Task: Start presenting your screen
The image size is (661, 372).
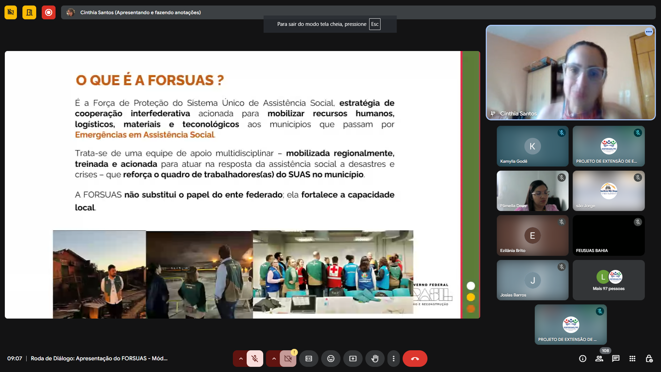Action: [353, 359]
